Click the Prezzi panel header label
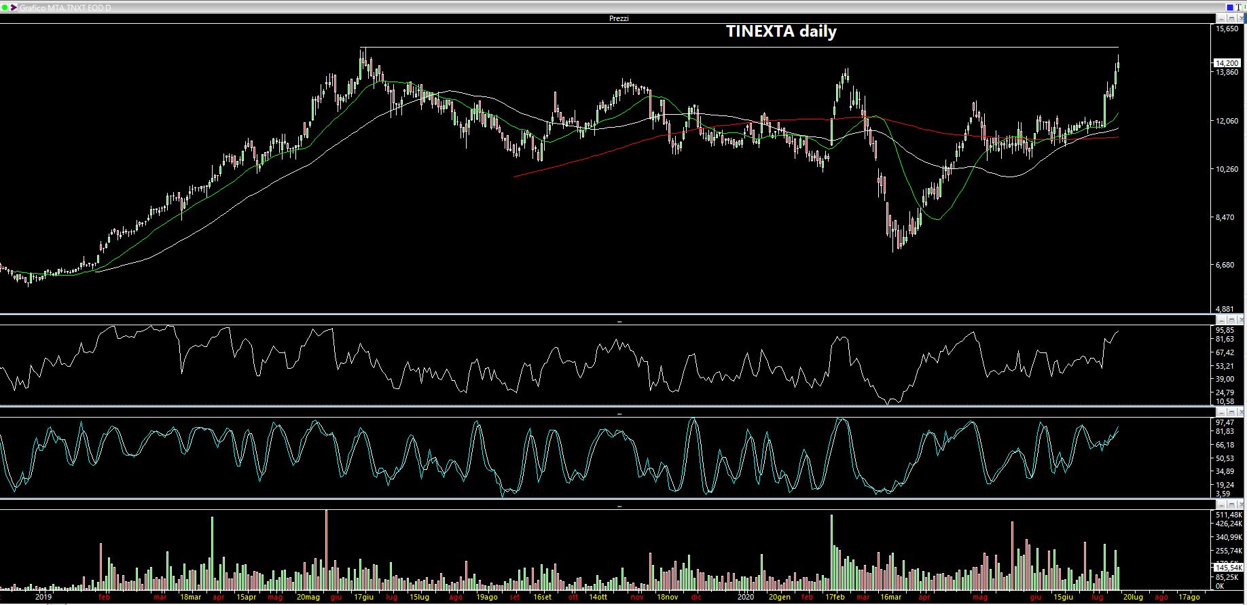This screenshot has width=1247, height=605. tap(619, 18)
